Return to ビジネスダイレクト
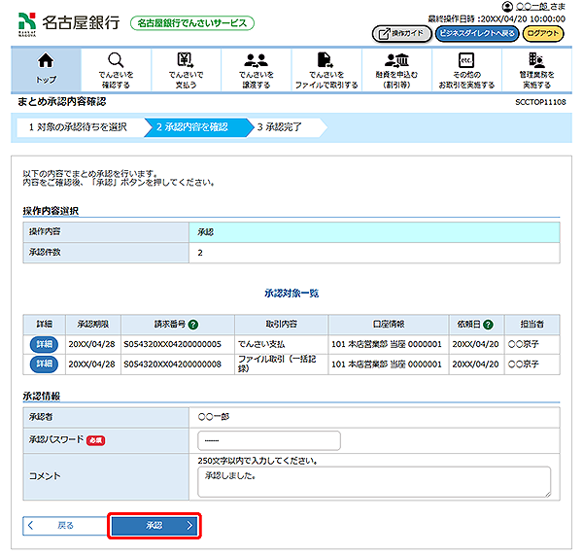583x555 pixels. tap(476, 33)
